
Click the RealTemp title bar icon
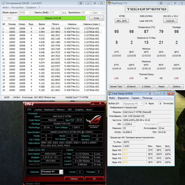point(109,3)
